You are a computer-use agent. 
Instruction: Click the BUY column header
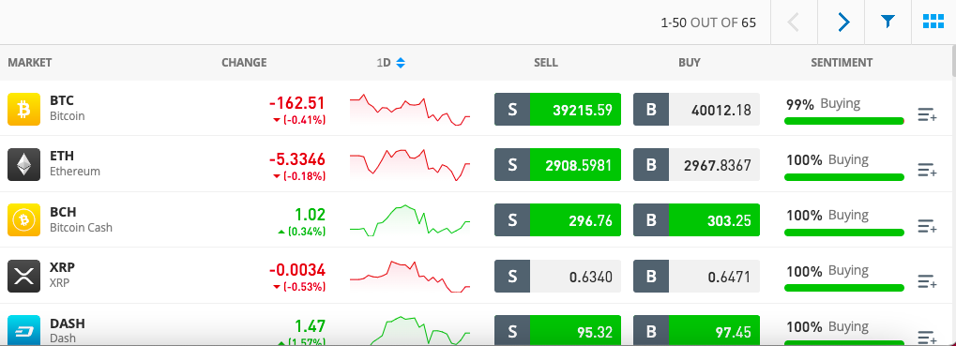click(x=689, y=62)
